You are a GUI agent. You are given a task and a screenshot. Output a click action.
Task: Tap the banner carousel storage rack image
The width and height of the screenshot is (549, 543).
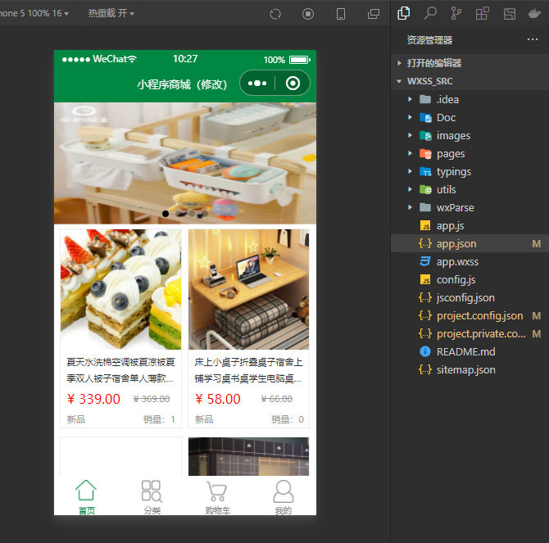click(x=185, y=163)
